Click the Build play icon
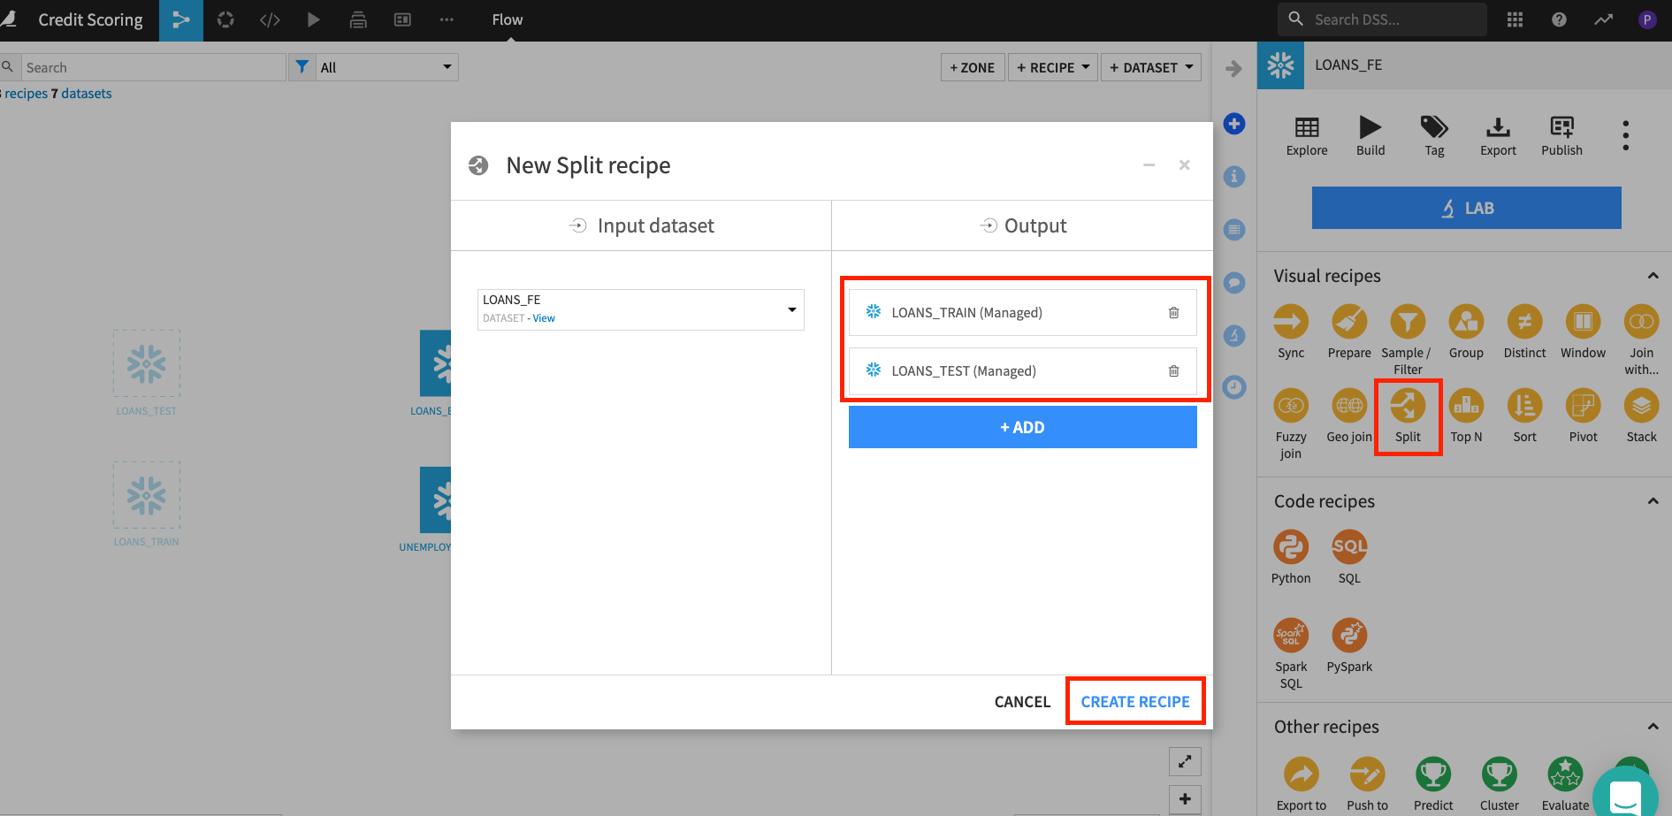Screen dimensions: 1672x816 (1370, 127)
